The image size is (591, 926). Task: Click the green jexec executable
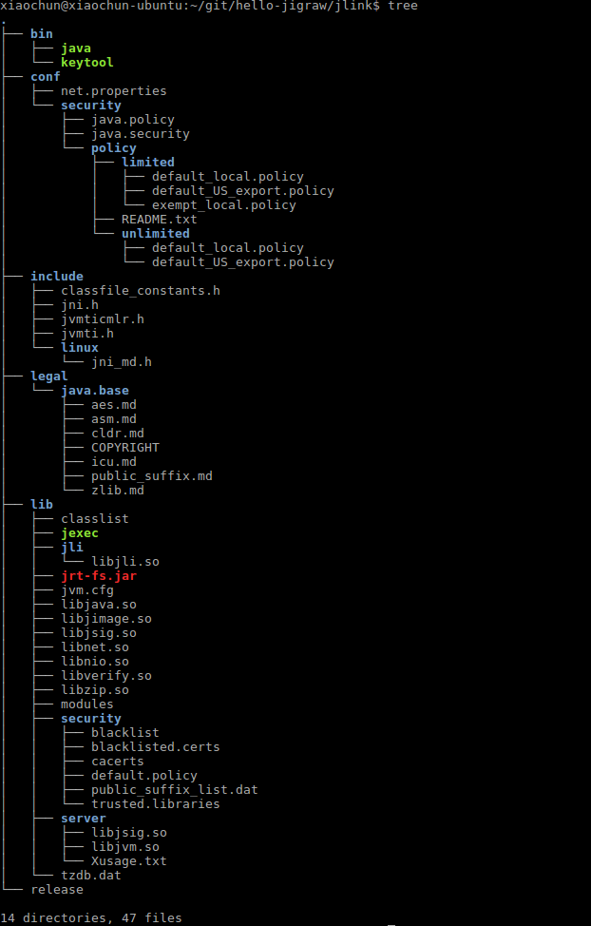click(79, 533)
